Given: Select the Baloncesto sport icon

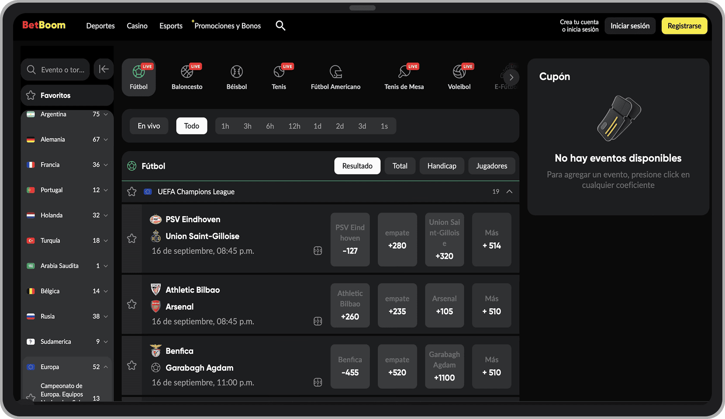Looking at the screenshot, I should click(x=187, y=78).
